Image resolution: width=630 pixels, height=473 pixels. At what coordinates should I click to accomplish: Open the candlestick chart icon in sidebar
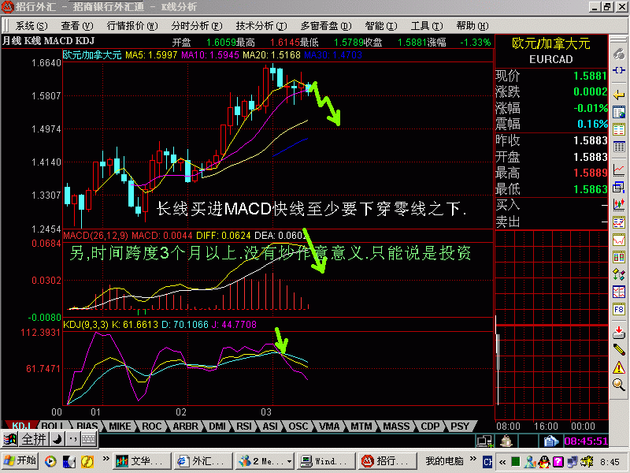[619, 204]
